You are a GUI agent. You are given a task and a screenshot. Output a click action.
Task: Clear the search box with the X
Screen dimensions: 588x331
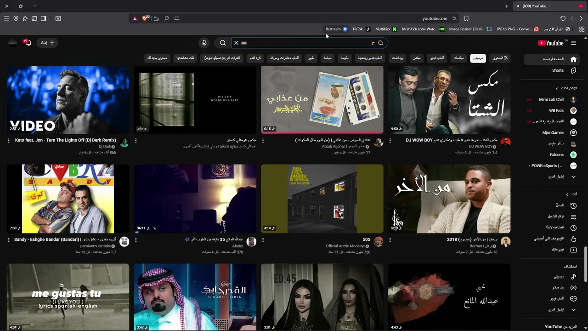(x=236, y=43)
